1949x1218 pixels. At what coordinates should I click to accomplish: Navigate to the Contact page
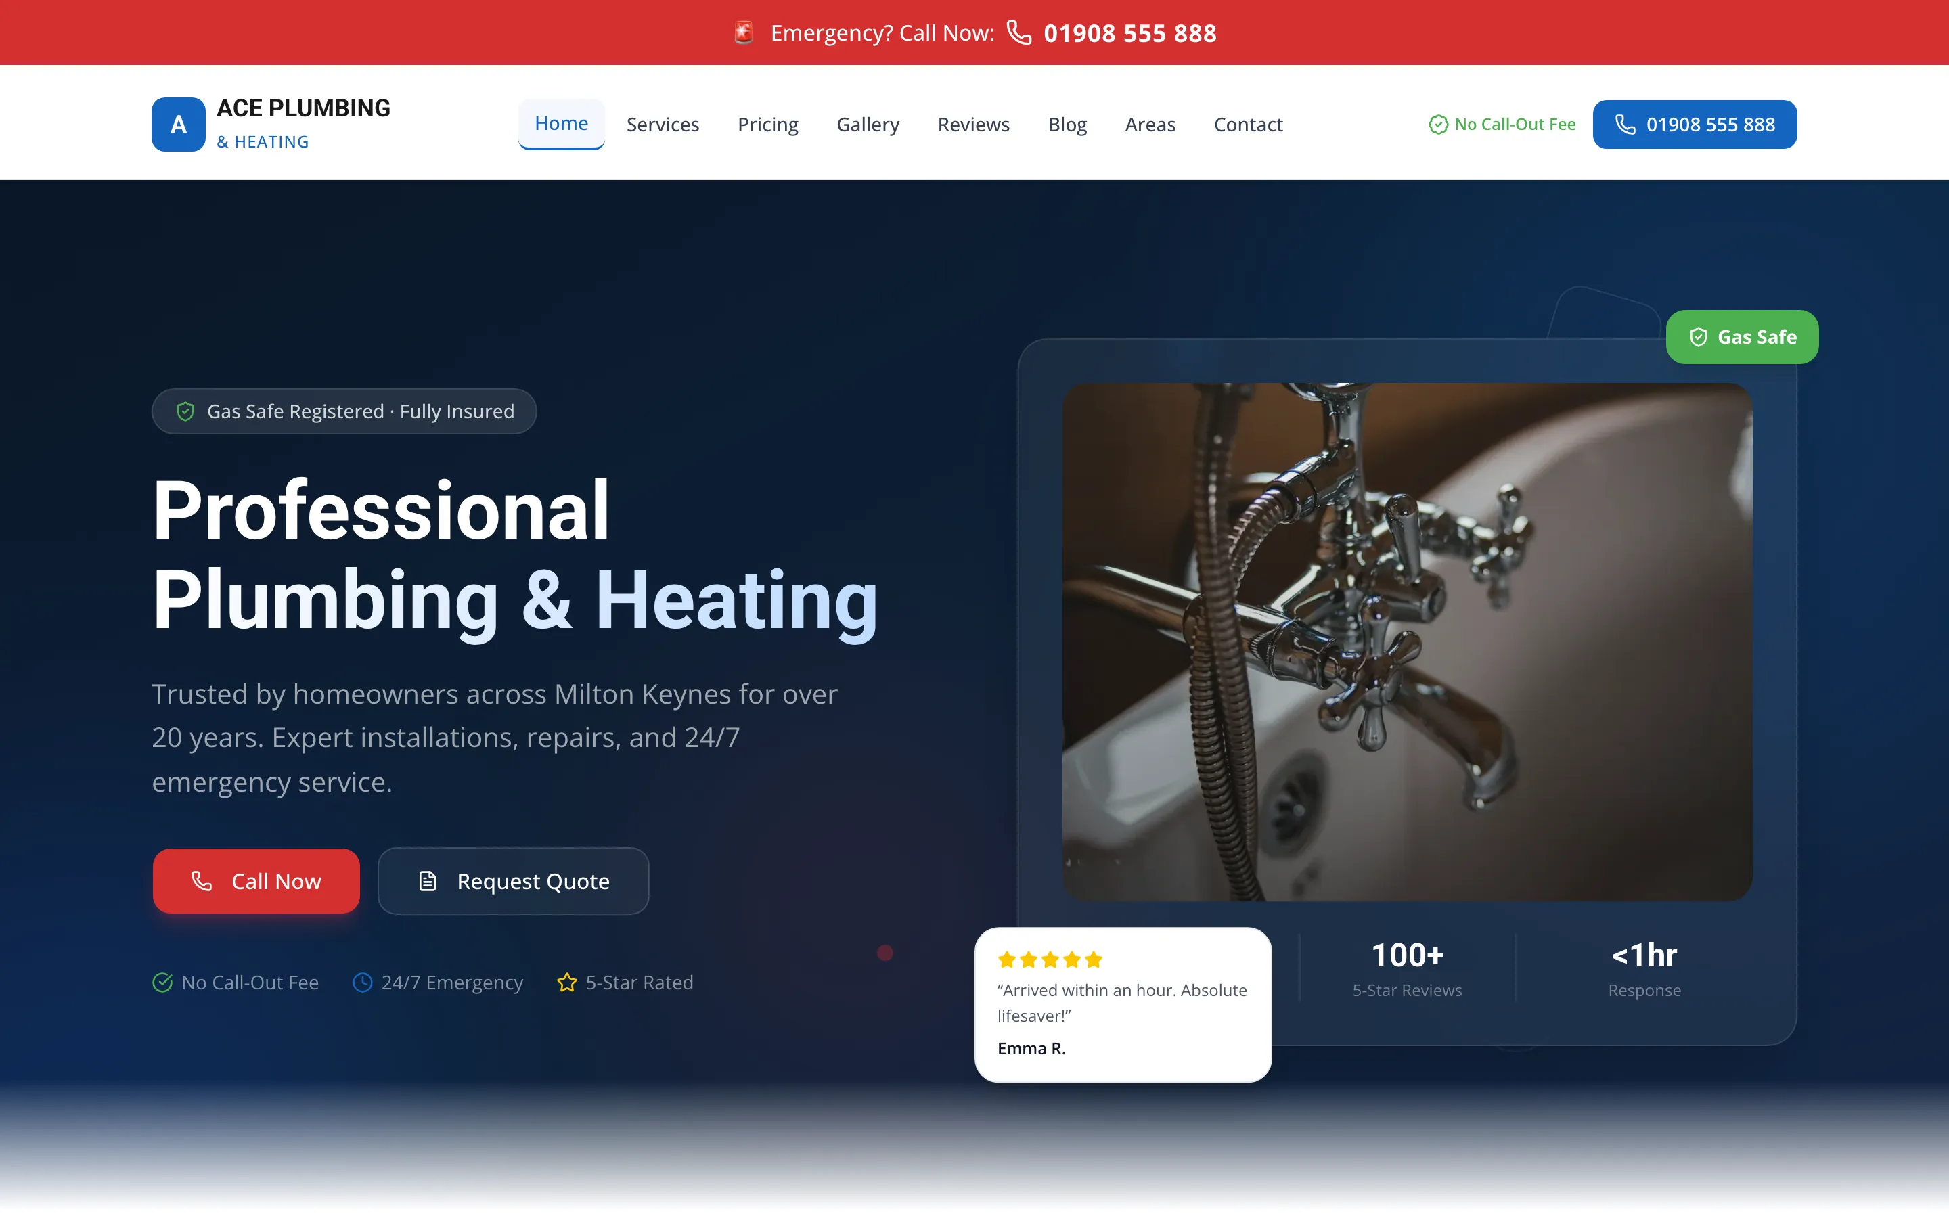point(1247,124)
